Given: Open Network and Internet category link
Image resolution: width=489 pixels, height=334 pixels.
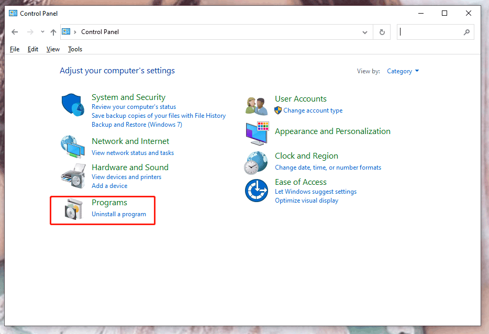Looking at the screenshot, I should tap(130, 141).
